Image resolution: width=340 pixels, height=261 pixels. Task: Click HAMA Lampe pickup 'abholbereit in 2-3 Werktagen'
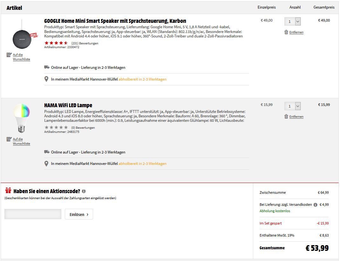142,164
